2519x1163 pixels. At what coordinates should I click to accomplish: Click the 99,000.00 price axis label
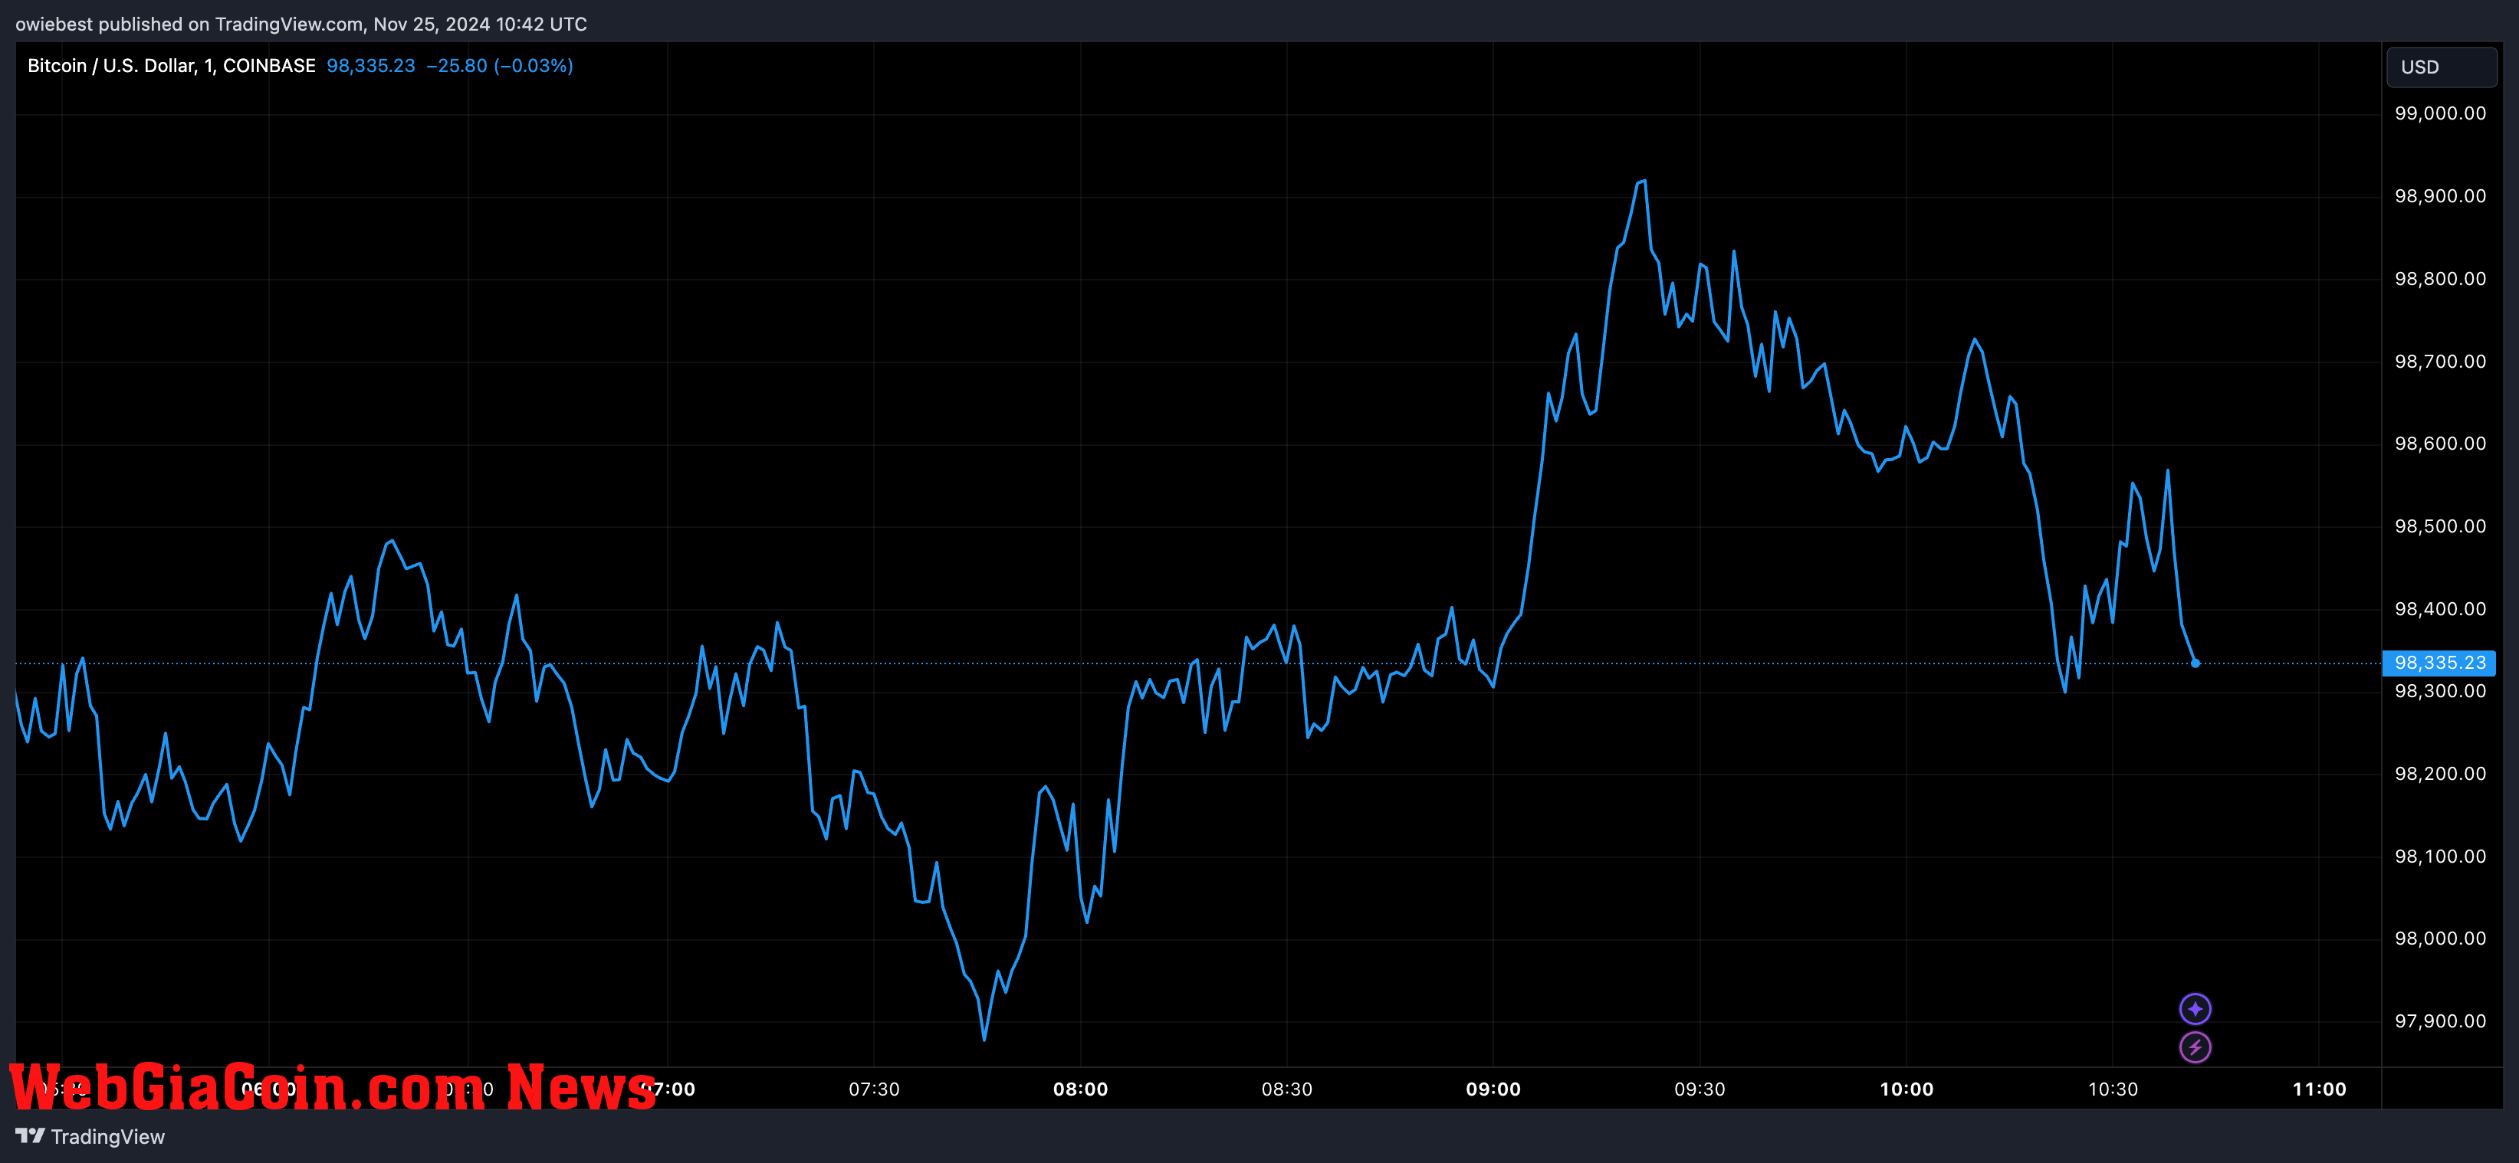[2440, 113]
